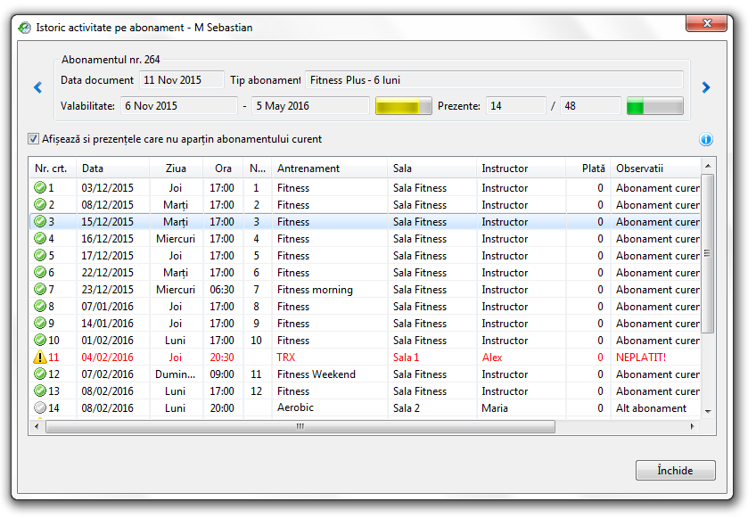This screenshot has height=518, width=756.
Task: Click the green check icon on row 7
Action: pos(40,290)
